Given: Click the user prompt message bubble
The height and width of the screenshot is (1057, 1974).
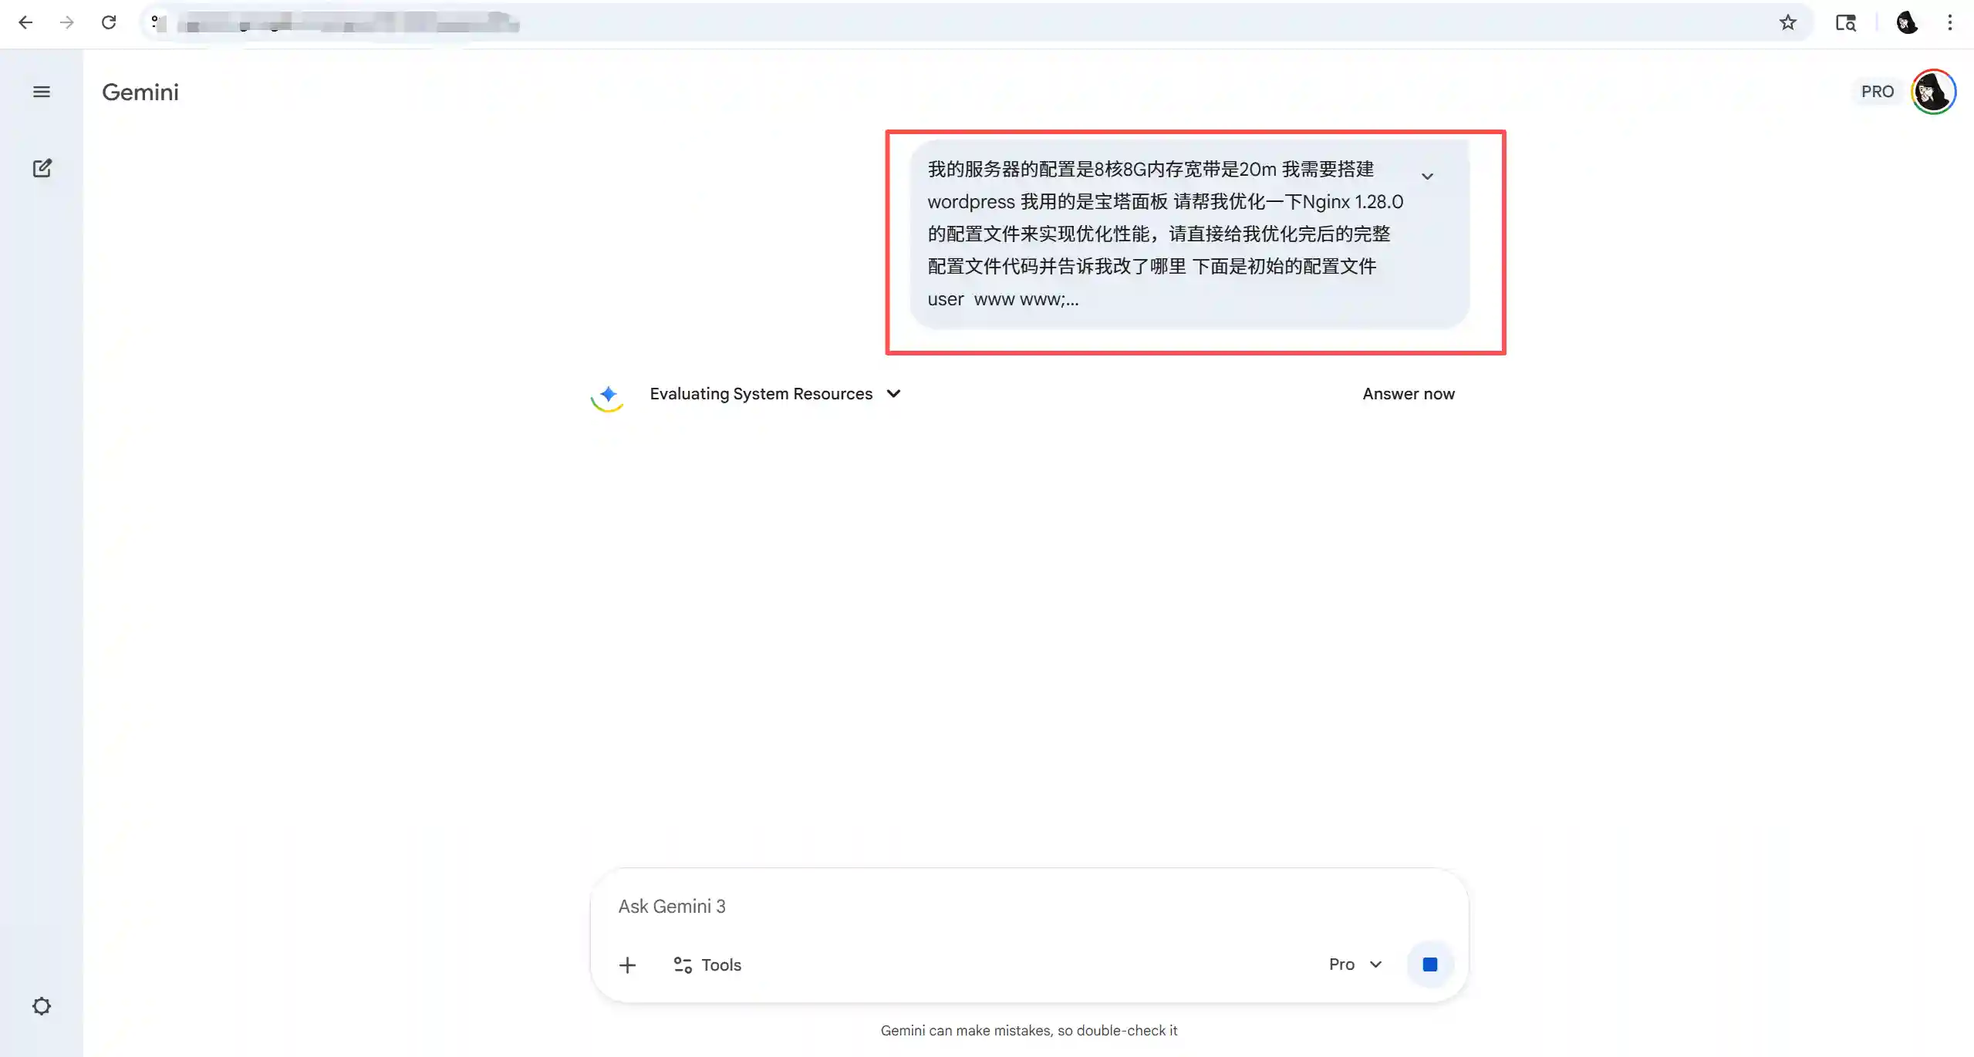Looking at the screenshot, I should [x=1189, y=234].
